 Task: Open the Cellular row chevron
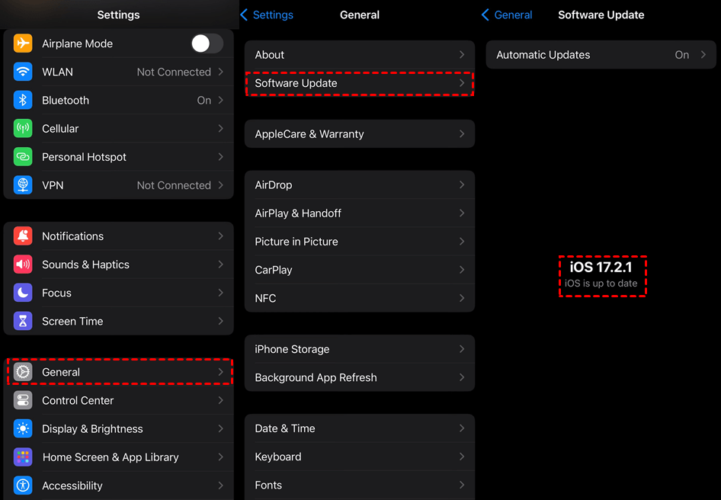[x=221, y=128]
